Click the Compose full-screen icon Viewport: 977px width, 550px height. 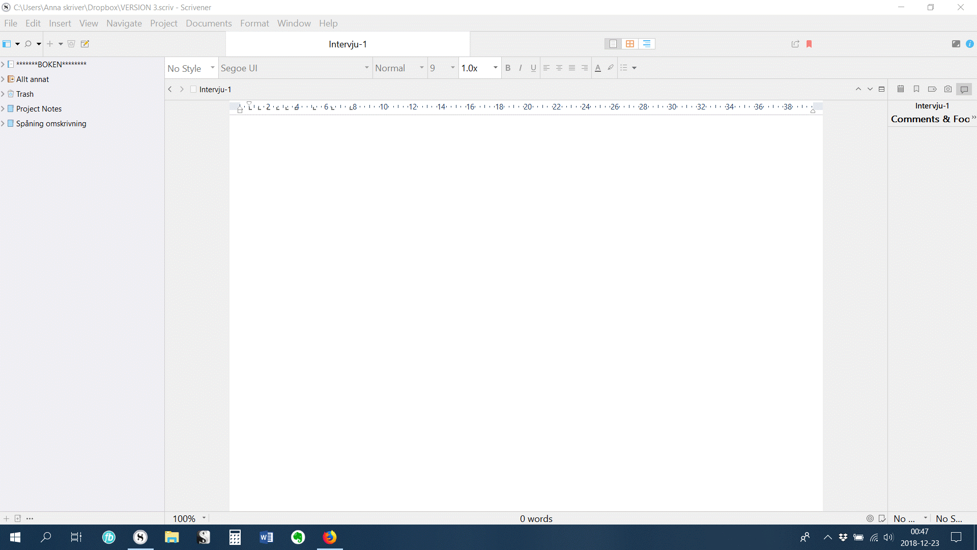click(x=956, y=44)
